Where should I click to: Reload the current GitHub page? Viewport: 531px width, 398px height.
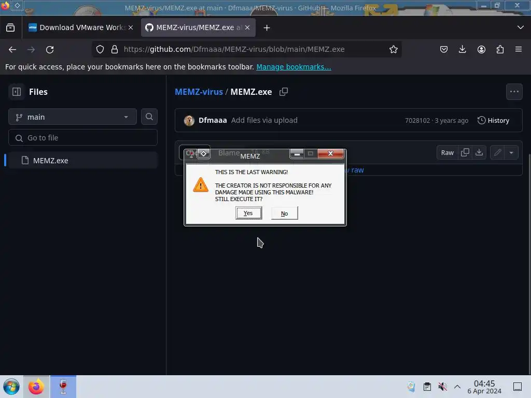pos(50,49)
